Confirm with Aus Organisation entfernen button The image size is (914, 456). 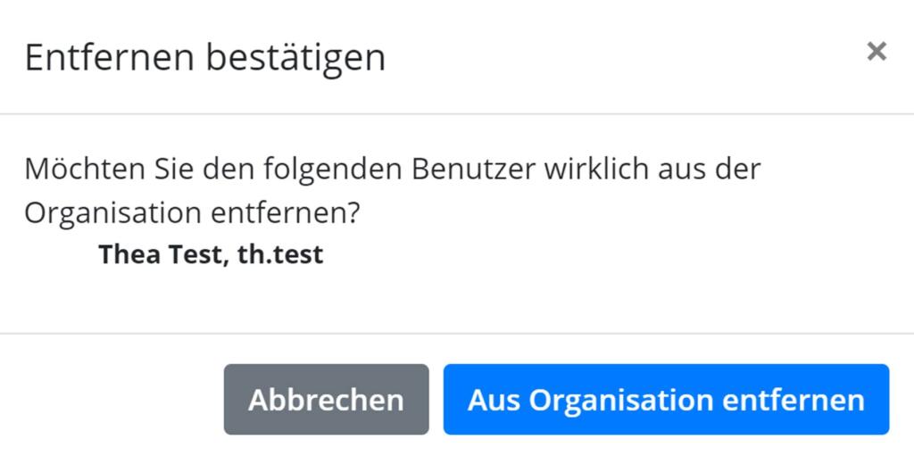click(x=666, y=400)
